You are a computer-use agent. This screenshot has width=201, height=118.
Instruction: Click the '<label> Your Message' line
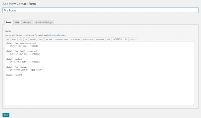coord(17,67)
